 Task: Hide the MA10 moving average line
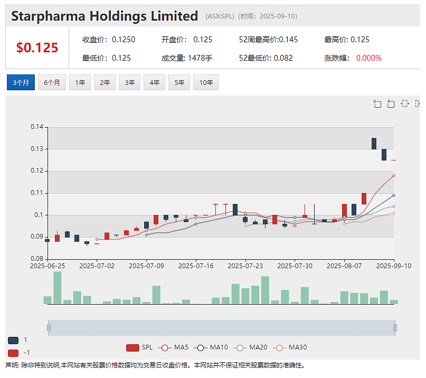[x=211, y=347]
